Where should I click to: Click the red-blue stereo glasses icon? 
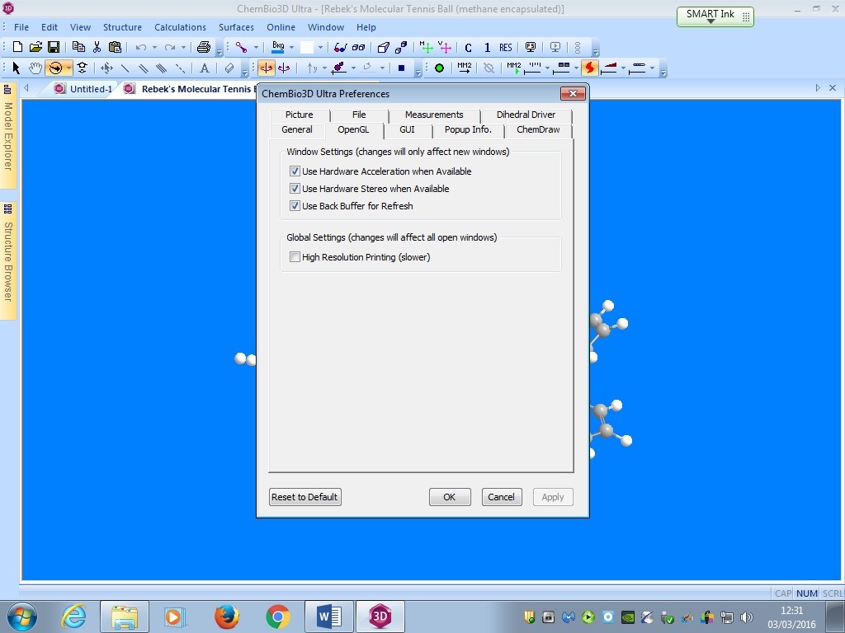(340, 47)
